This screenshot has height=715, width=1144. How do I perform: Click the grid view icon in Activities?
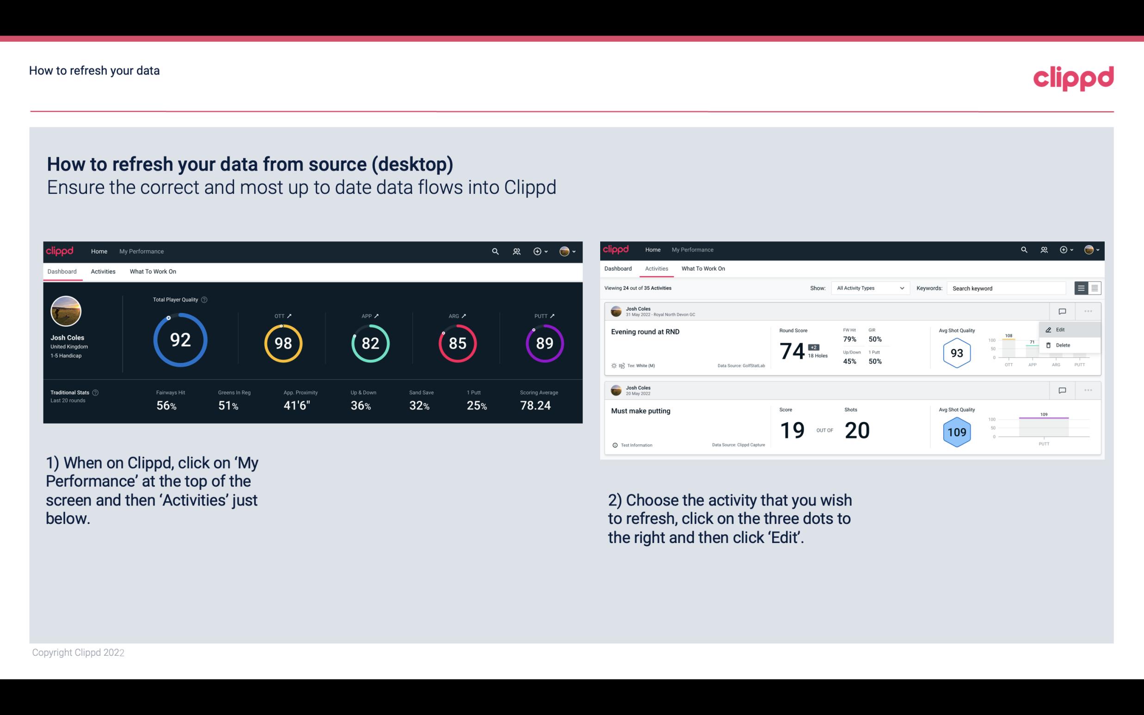click(1094, 288)
